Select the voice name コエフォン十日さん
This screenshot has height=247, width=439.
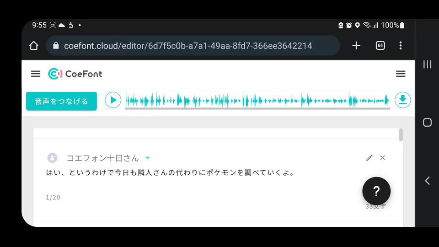pos(103,158)
